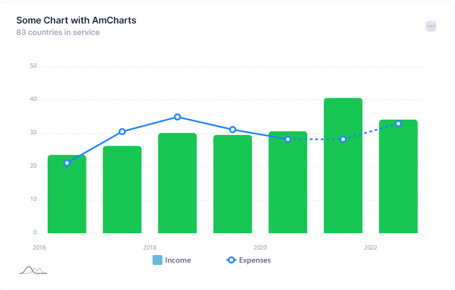Viewport: 455px width, 290px height.
Task: Select the second green bar from left
Action: [x=122, y=191]
